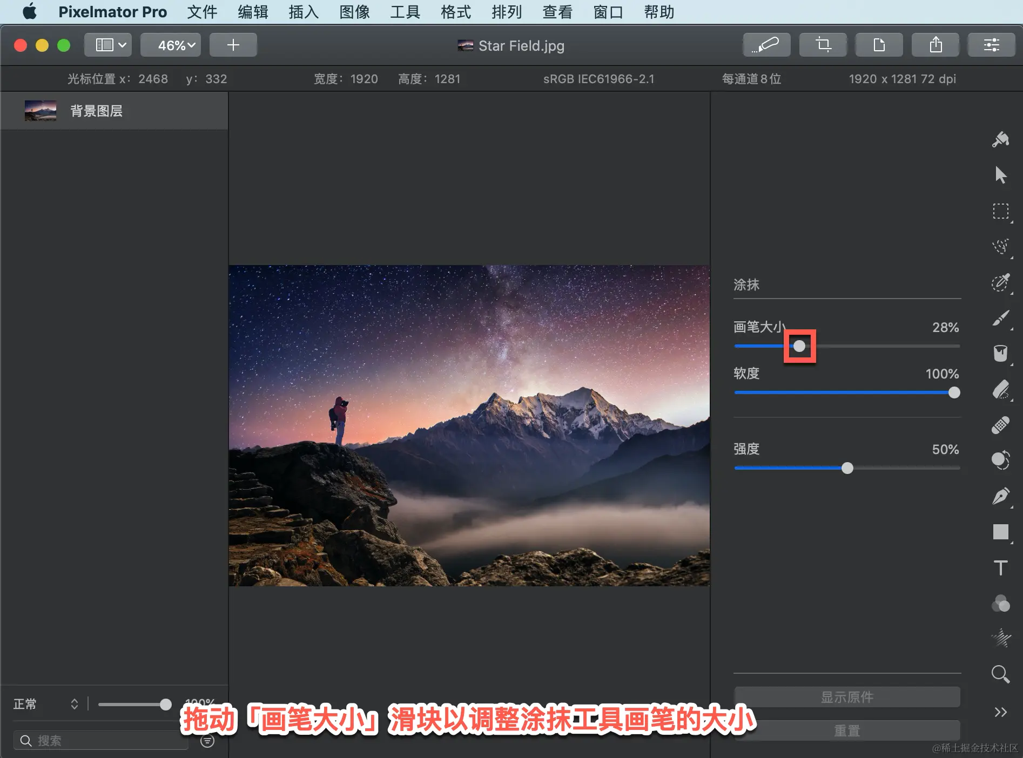Click the plus Add button in toolbar
Viewport: 1023px width, 758px height.
pos(233,45)
